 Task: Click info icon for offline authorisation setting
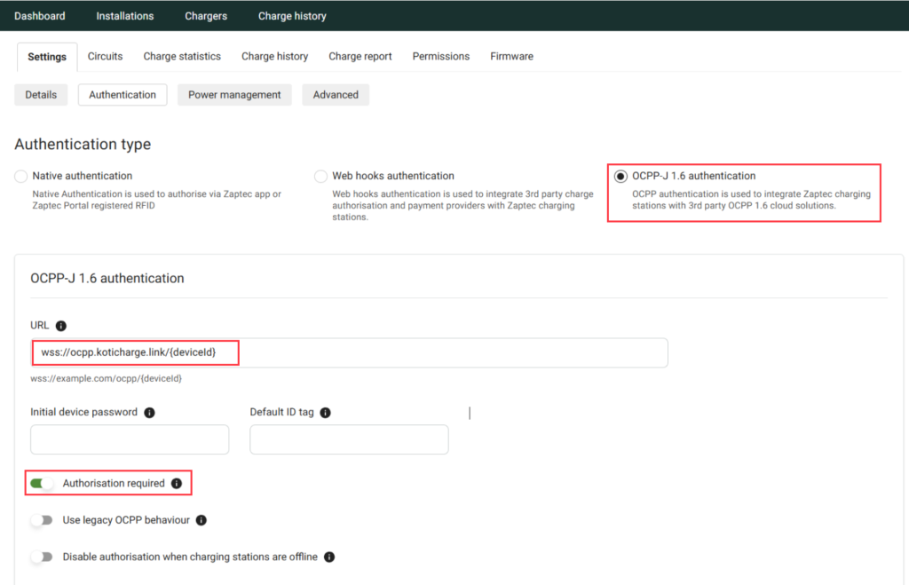pos(329,557)
